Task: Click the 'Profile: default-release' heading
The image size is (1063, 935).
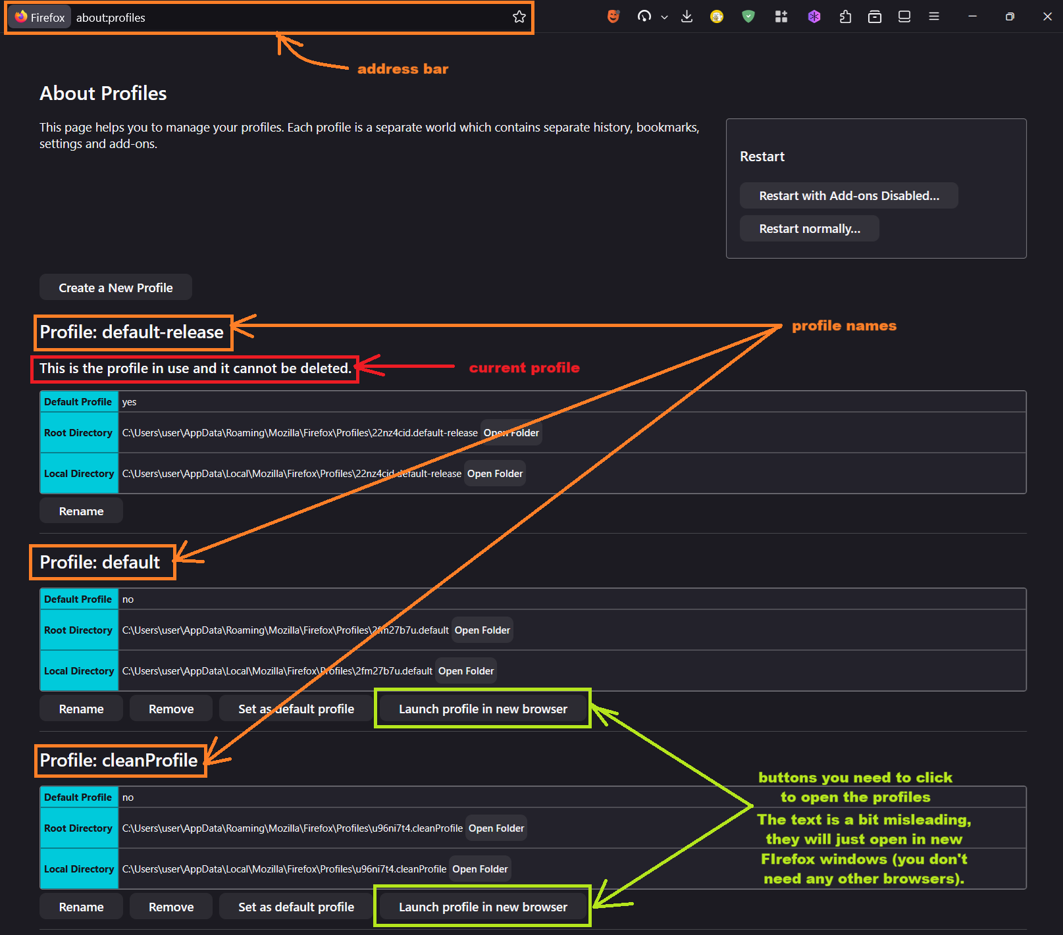Action: pos(132,332)
